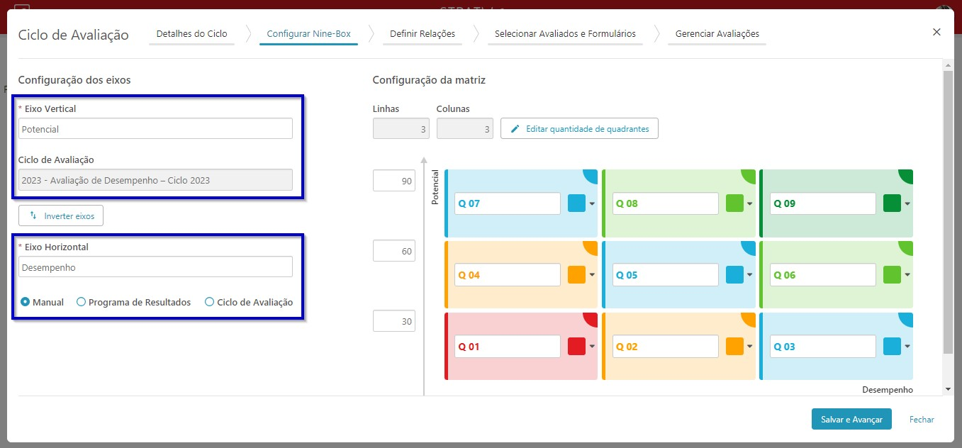Edit the Q 01 quadrant name field
962x448 pixels.
507,347
